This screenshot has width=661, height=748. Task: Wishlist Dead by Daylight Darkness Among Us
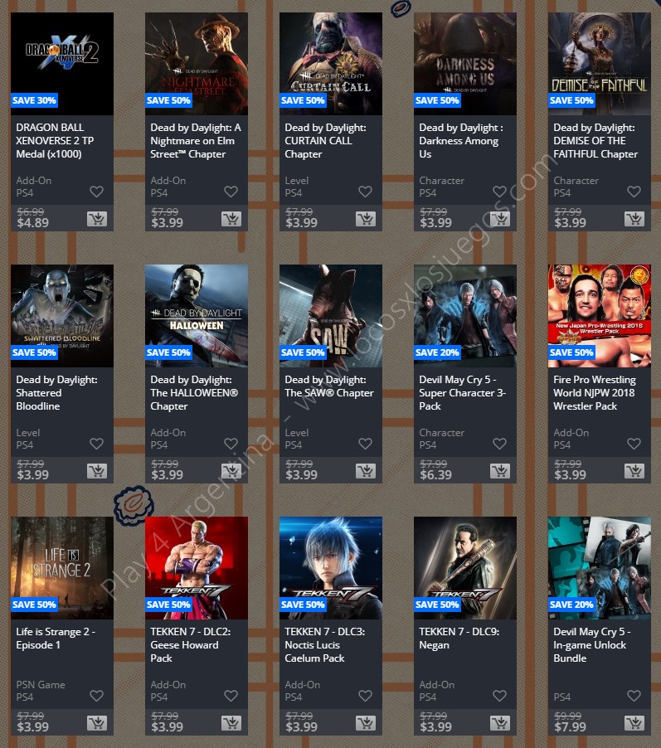[x=499, y=192]
